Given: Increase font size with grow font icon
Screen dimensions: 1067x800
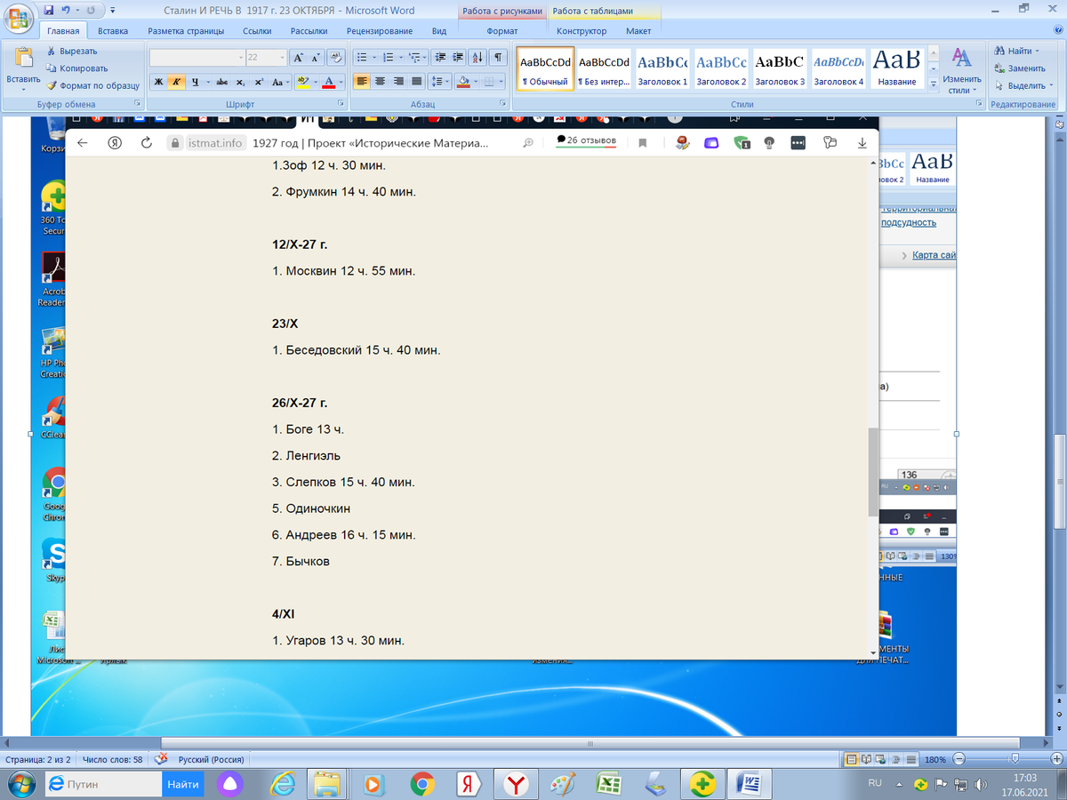Looking at the screenshot, I should tap(299, 57).
